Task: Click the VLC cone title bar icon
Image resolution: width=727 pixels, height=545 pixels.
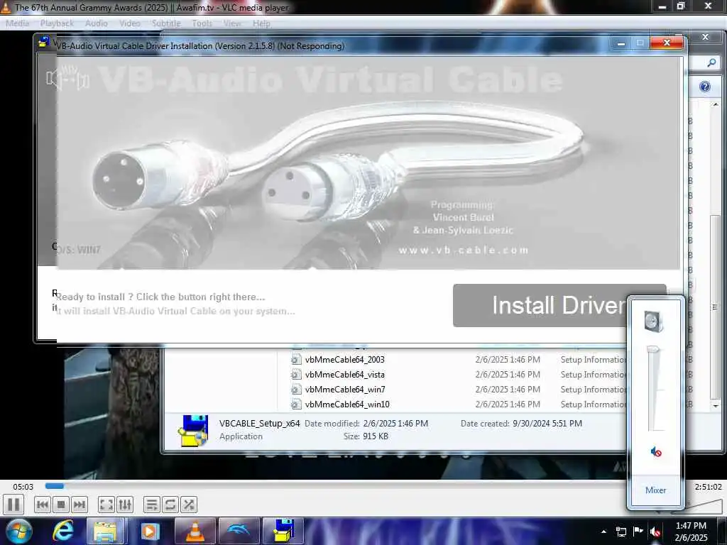Action: pyautogui.click(x=5, y=7)
